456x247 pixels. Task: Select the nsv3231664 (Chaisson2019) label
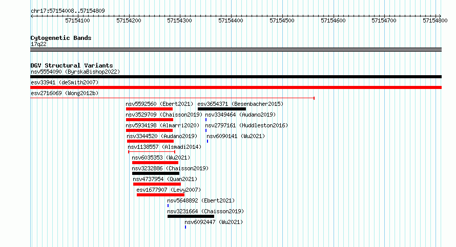(x=205, y=211)
